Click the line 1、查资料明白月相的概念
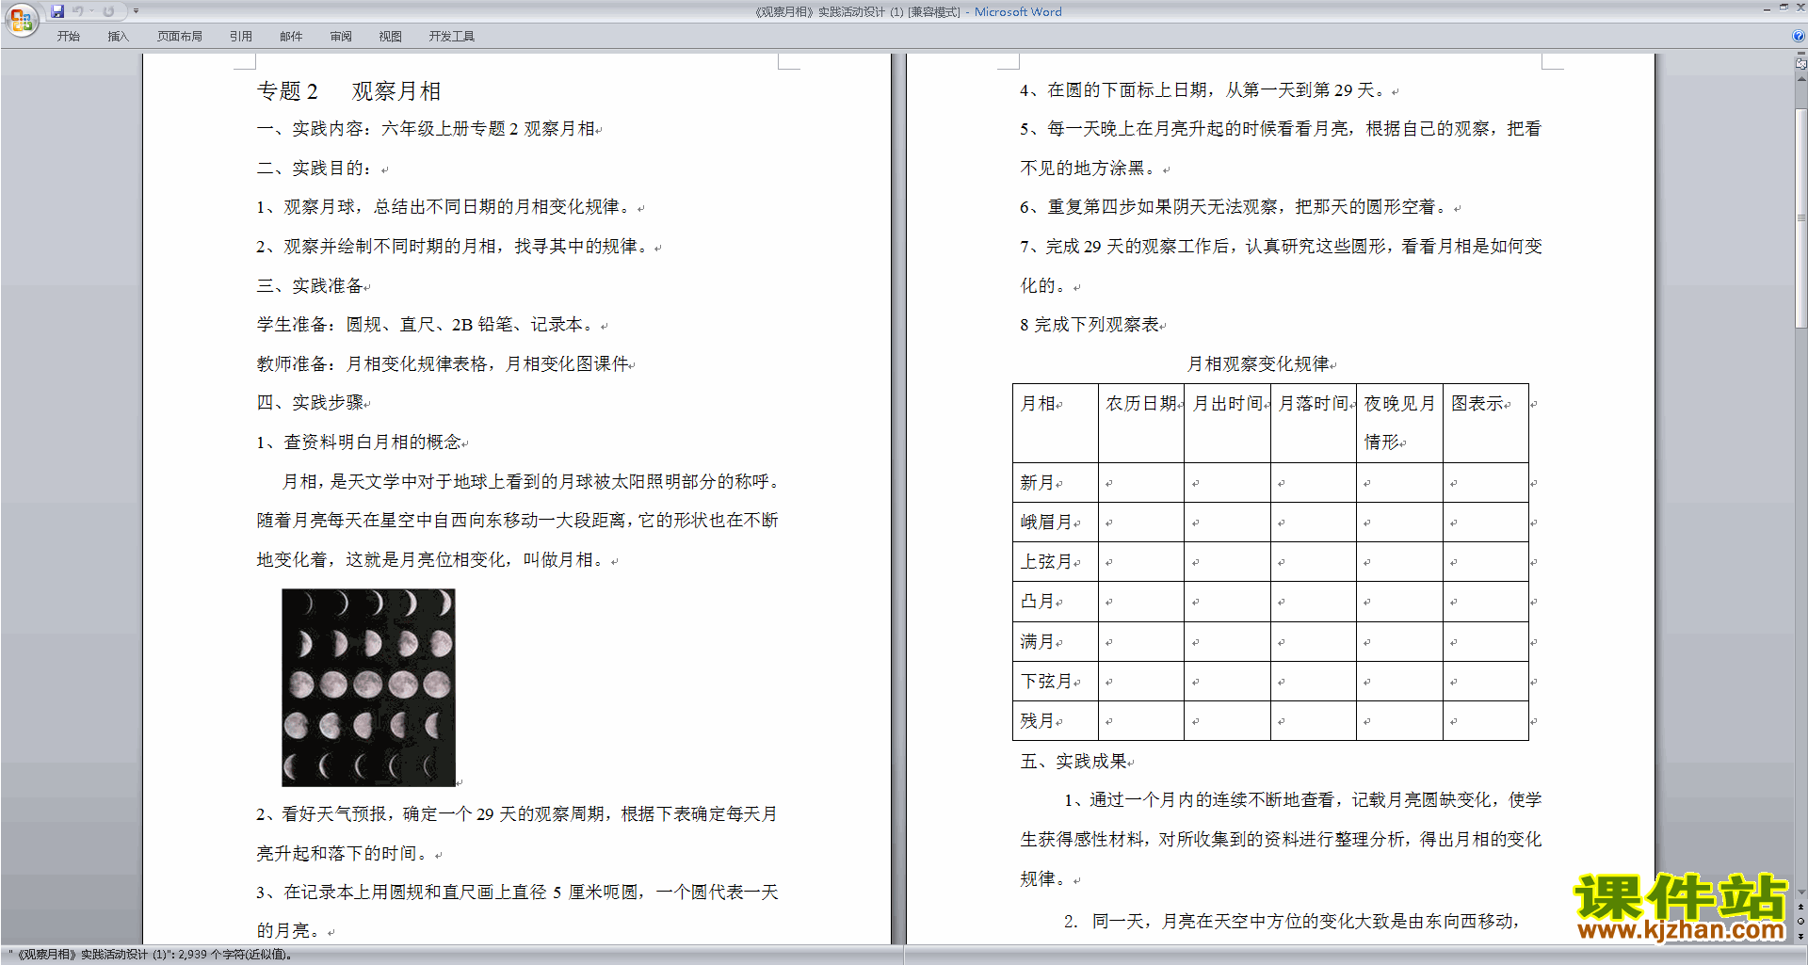 [359, 442]
